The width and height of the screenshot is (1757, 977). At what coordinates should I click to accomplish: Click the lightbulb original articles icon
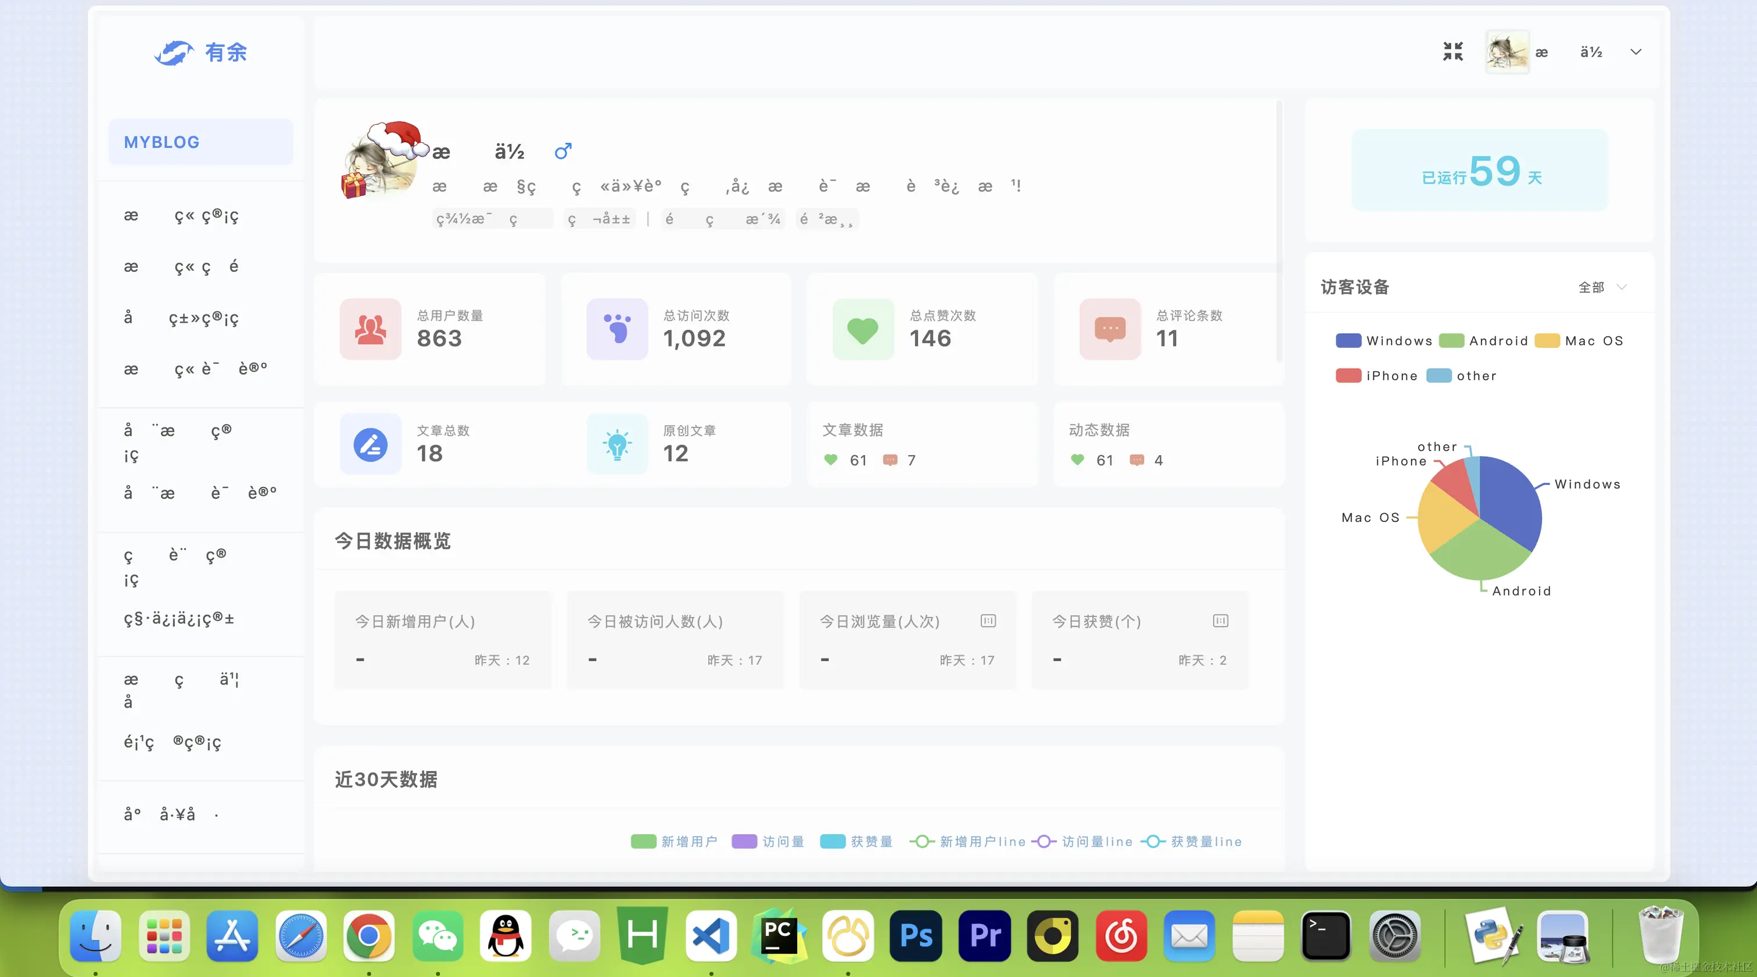pyautogui.click(x=616, y=445)
